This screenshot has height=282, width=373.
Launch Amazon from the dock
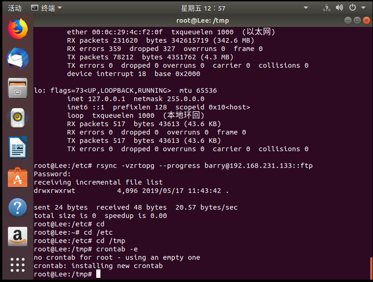[x=18, y=236]
